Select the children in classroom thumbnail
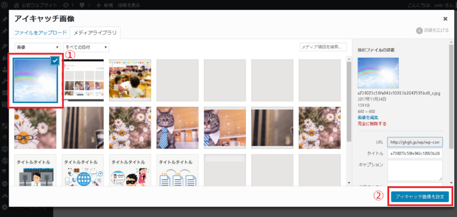The width and height of the screenshot is (457, 217). point(130,80)
